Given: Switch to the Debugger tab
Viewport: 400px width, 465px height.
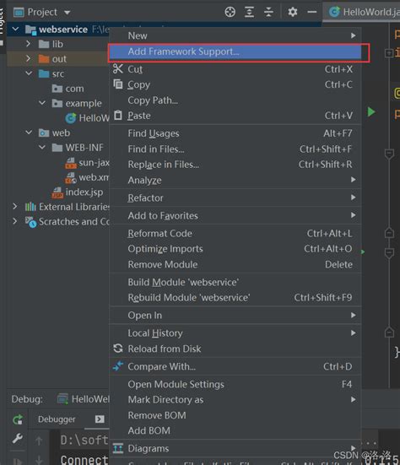Looking at the screenshot, I should point(57,419).
